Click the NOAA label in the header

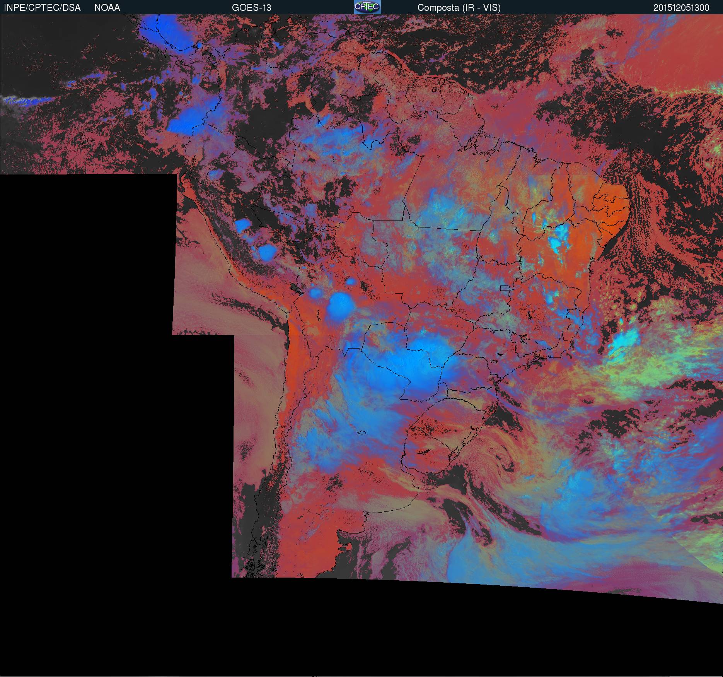coord(107,8)
